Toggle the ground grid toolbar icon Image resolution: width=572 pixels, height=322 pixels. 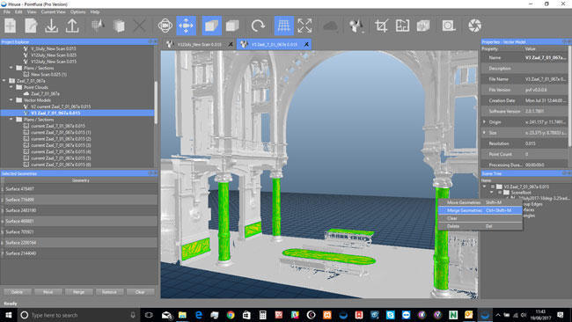coord(284,26)
